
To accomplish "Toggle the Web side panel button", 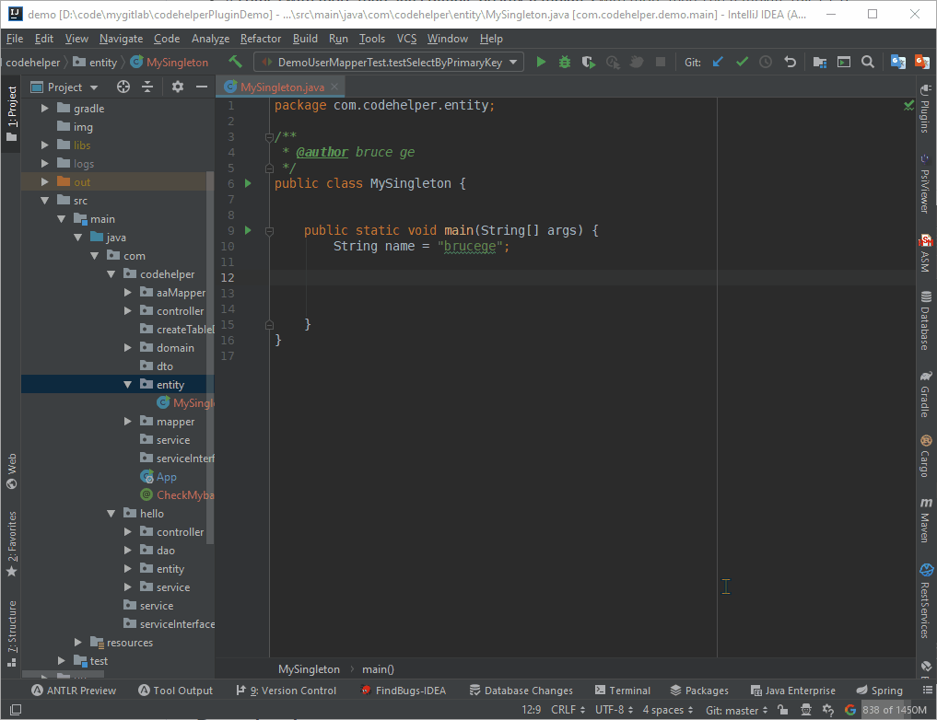I will click(x=11, y=471).
